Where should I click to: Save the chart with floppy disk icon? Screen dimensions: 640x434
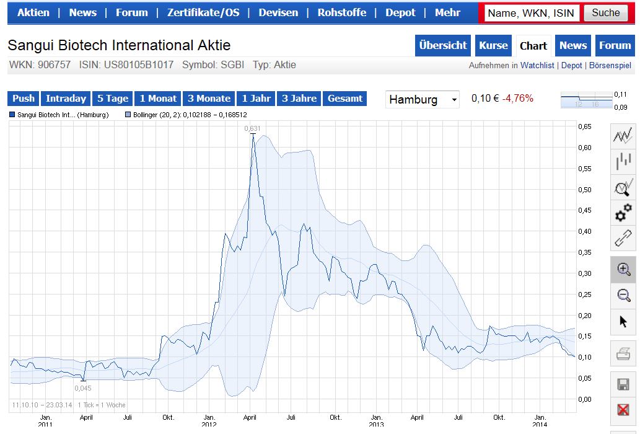623,384
